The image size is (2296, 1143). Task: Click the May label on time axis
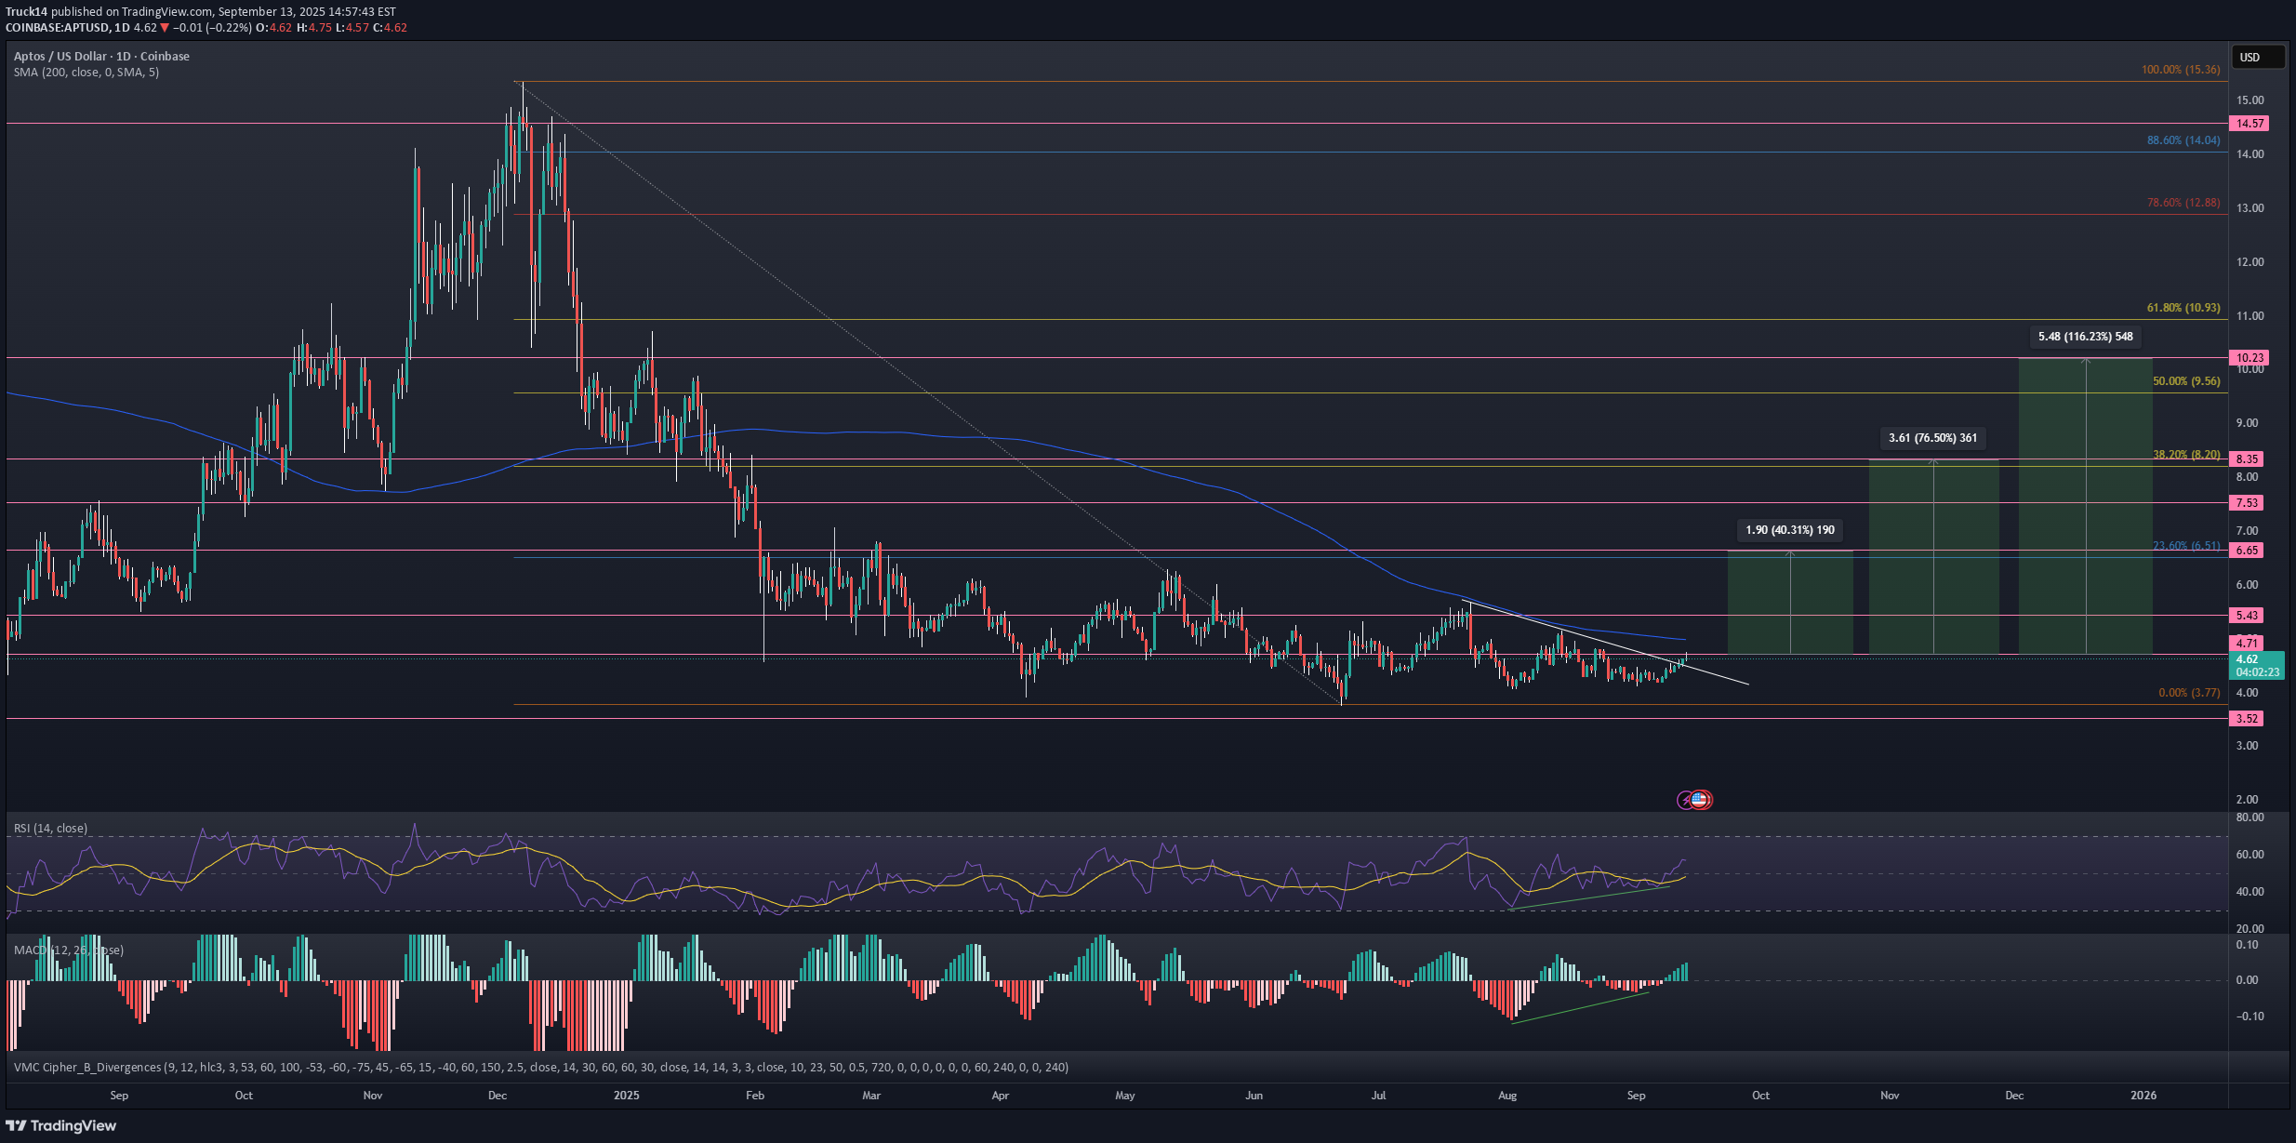tap(1125, 1096)
